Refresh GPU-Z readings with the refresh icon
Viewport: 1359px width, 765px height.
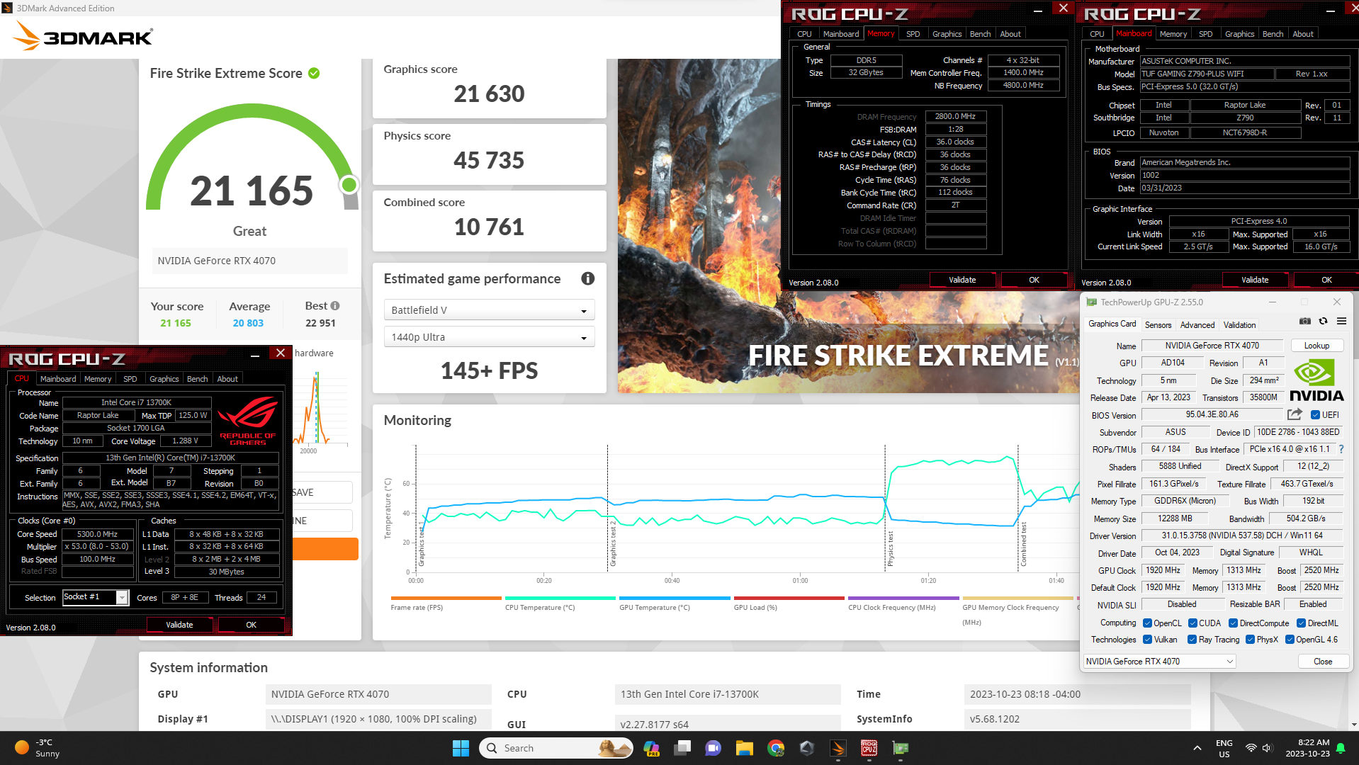(1323, 321)
